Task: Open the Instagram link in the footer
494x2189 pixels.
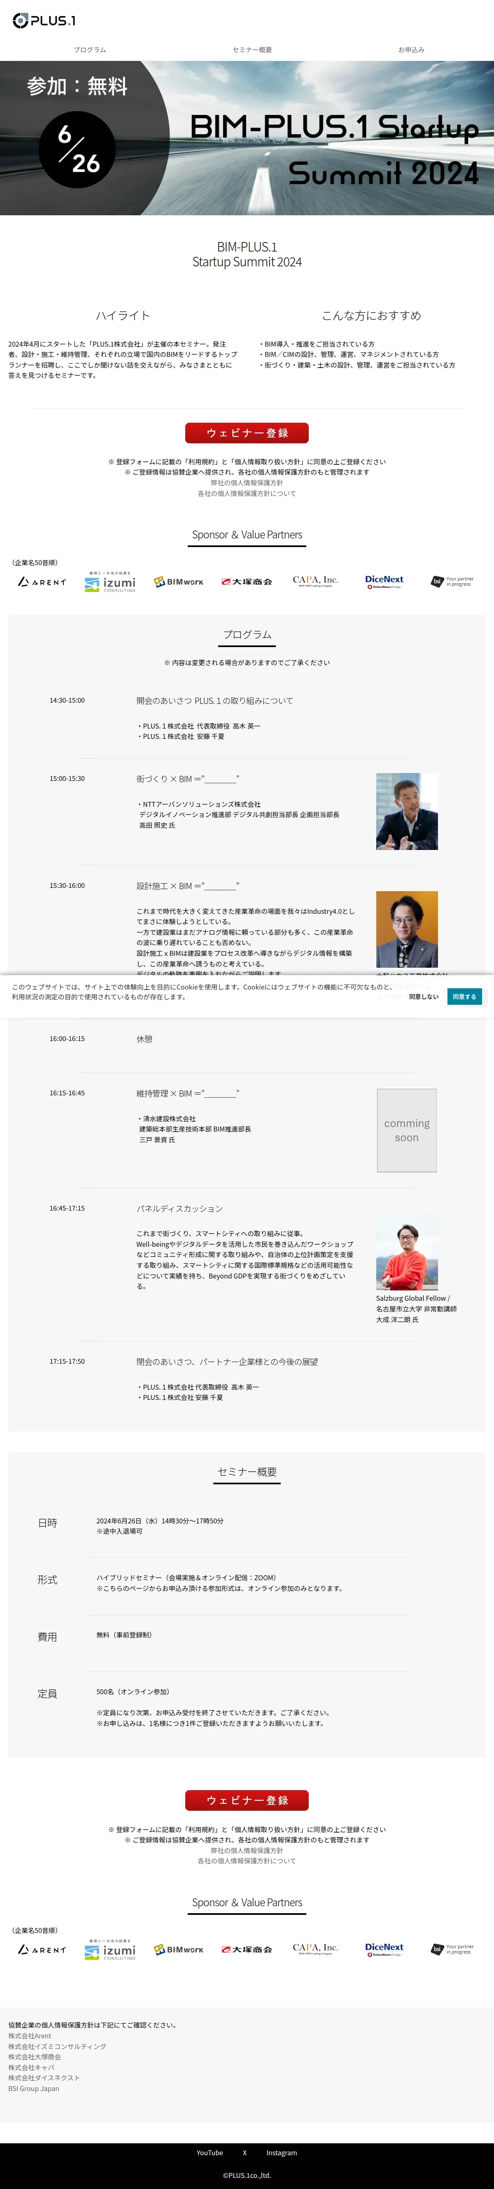Action: 282,2152
